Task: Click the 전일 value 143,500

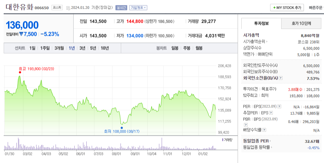Action: pos(98,21)
